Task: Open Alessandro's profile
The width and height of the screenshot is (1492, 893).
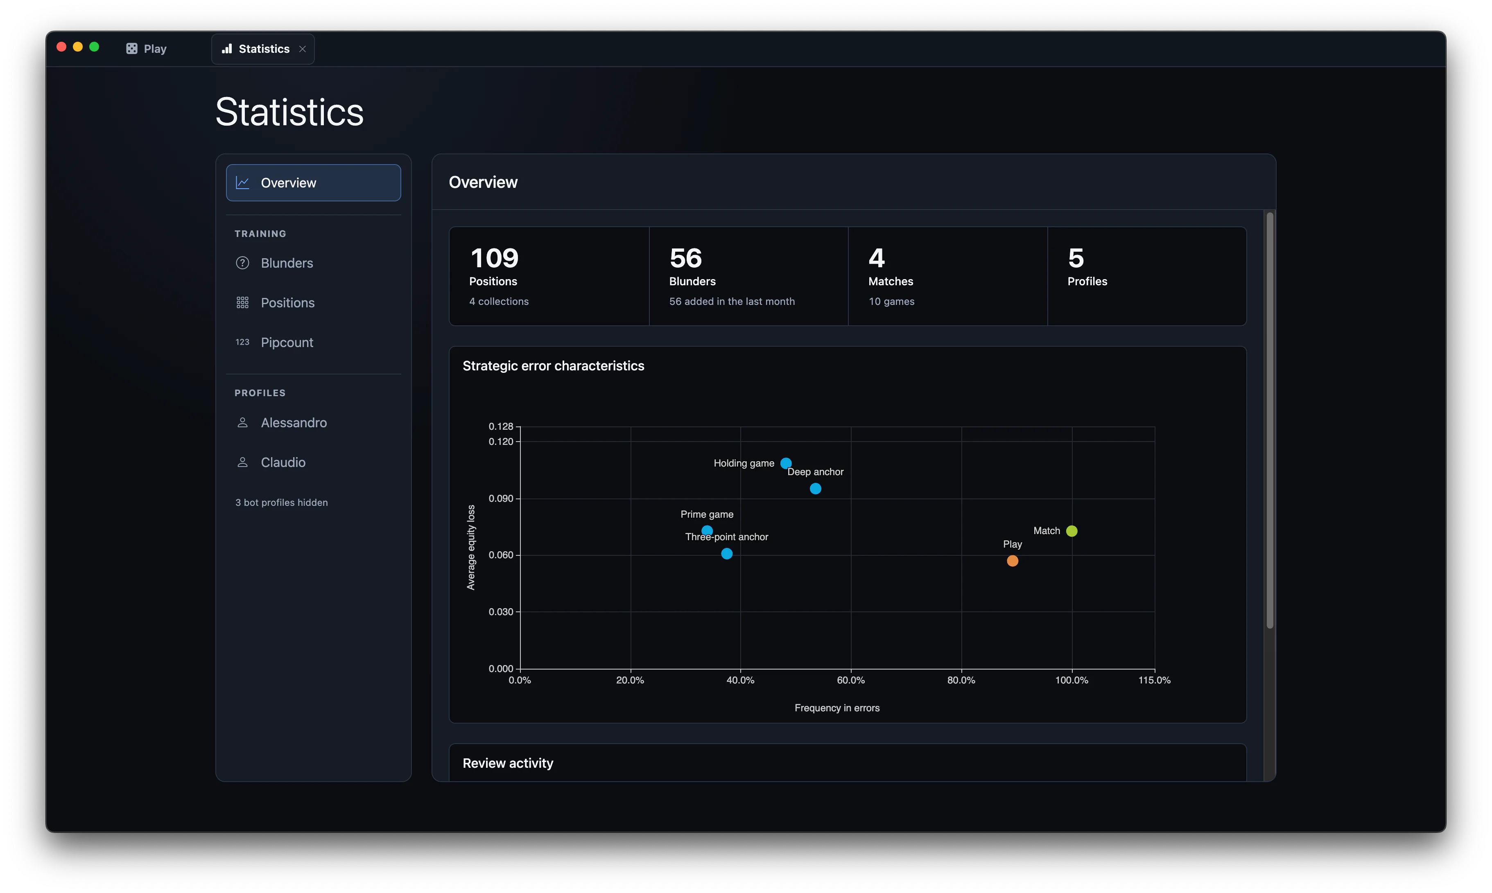Action: (x=314, y=423)
